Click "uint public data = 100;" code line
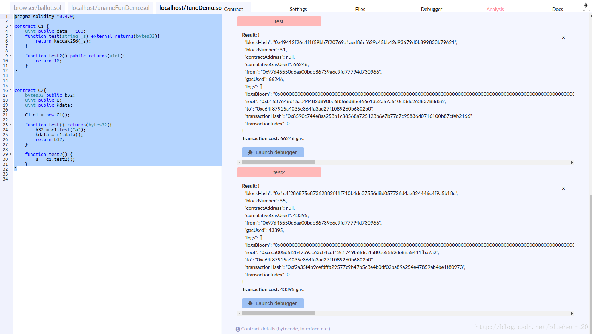The height and width of the screenshot is (334, 592). point(55,31)
